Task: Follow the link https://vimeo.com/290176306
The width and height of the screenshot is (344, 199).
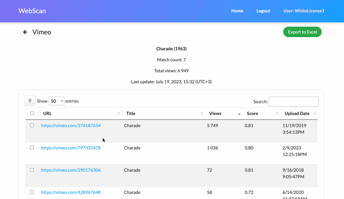Action: coord(71,170)
